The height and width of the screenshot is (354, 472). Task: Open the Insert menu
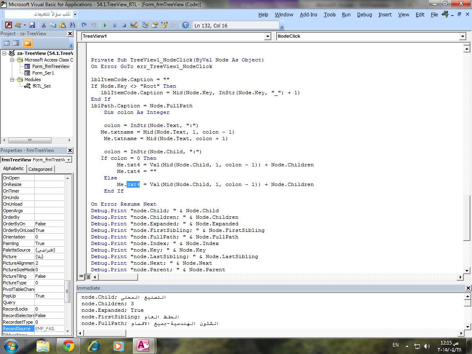385,14
